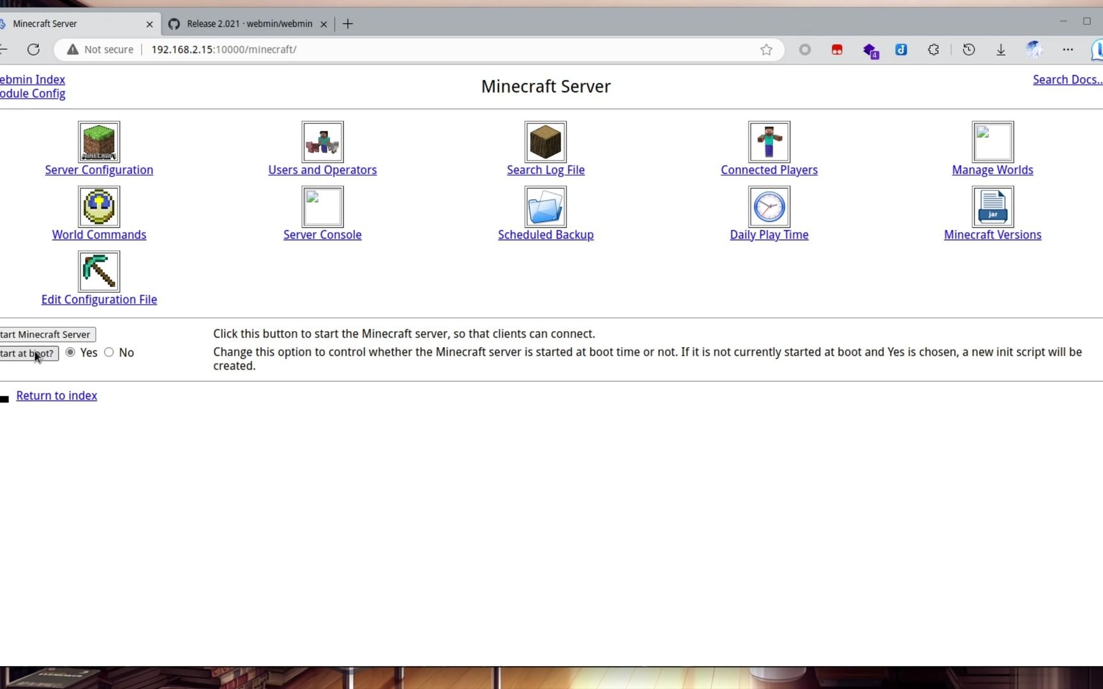Viewport: 1103px width, 689px height.
Task: Open the Server Configuration grass block icon
Action: click(x=99, y=142)
